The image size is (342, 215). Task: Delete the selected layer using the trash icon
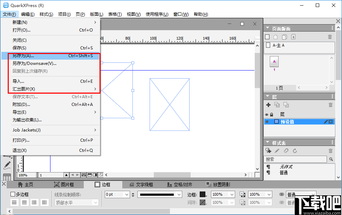click(331, 105)
